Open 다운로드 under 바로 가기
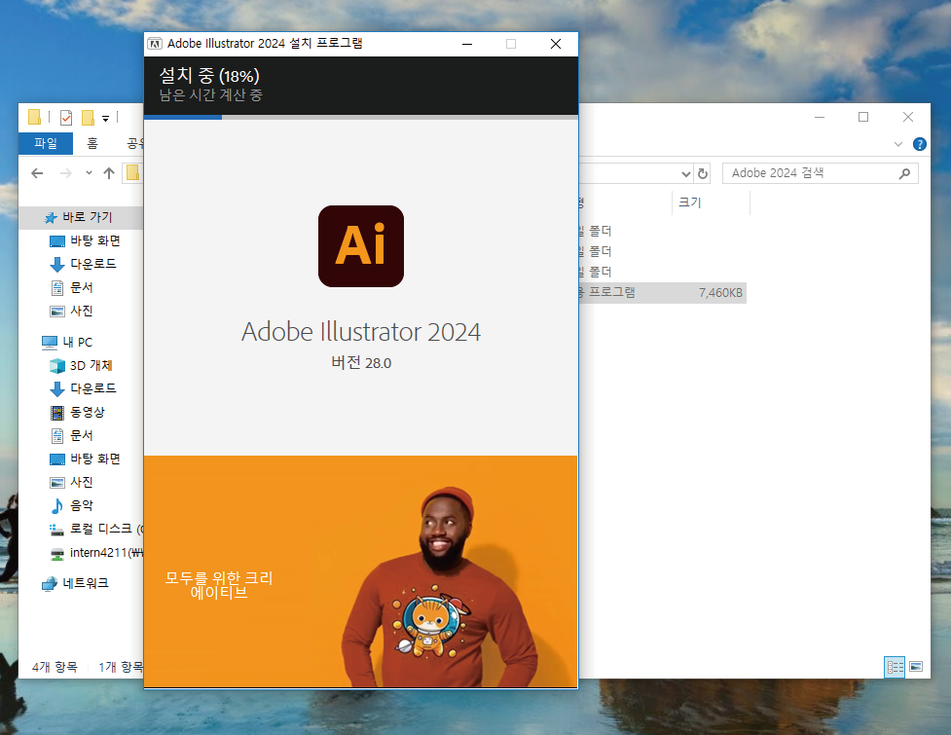This screenshot has width=951, height=735. pyautogui.click(x=92, y=264)
